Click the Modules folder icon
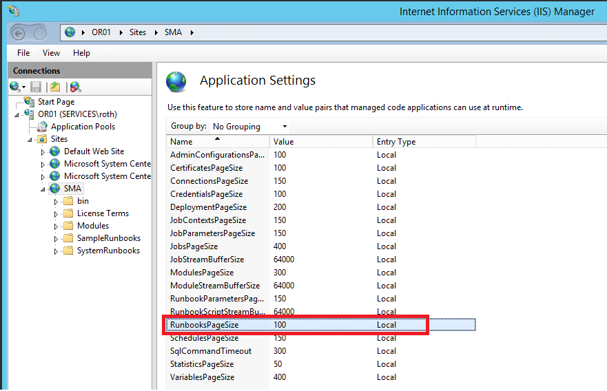This screenshot has width=607, height=391. point(68,226)
